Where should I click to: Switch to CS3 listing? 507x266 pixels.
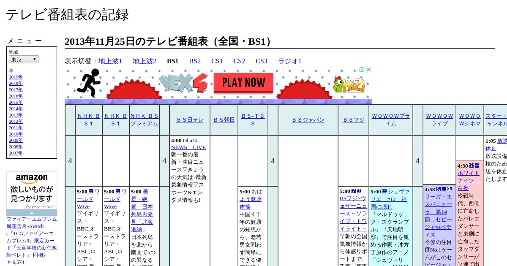point(262,61)
